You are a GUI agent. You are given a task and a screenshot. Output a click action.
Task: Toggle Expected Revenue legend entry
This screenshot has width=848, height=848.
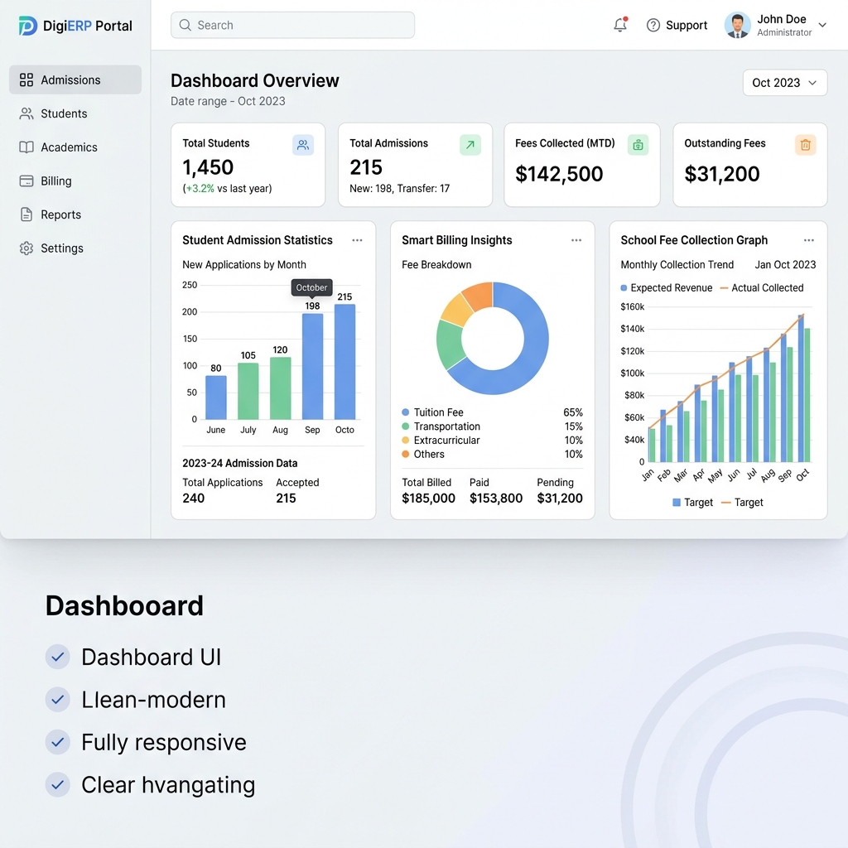coord(667,288)
